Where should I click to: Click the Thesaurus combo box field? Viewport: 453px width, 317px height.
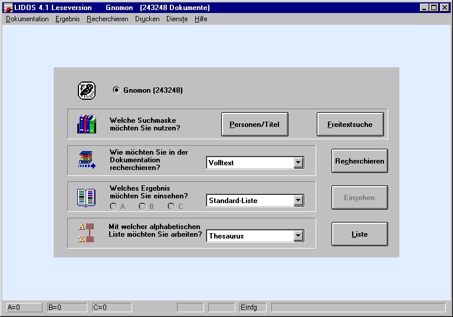coord(255,236)
